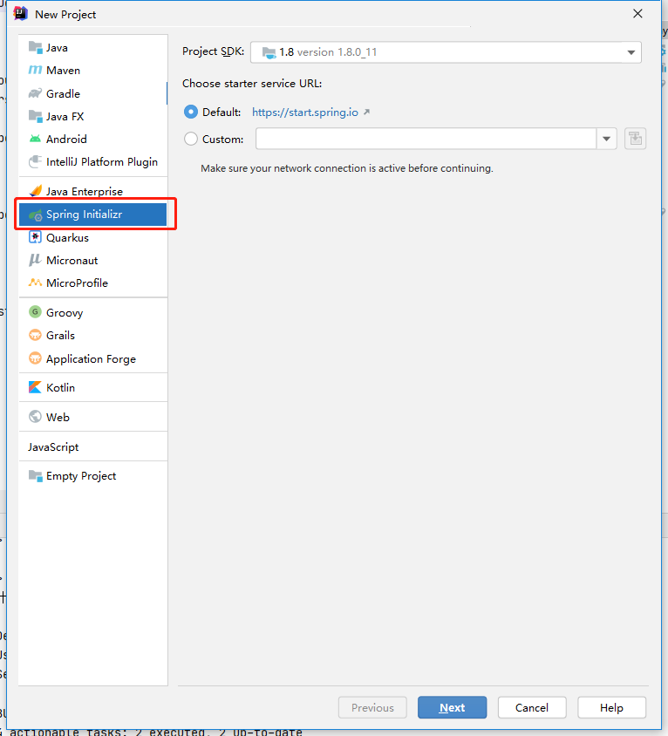The image size is (668, 736).
Task: Select the Default starter URL radio button
Action: 191,112
